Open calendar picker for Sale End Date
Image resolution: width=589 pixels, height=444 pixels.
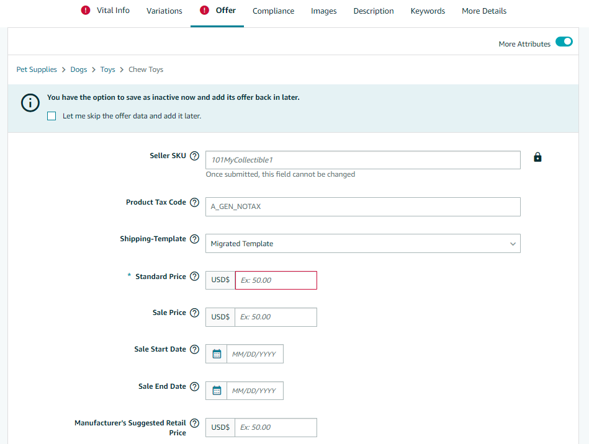pos(217,391)
